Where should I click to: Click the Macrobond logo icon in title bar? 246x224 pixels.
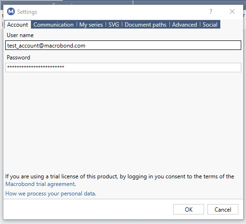11,11
